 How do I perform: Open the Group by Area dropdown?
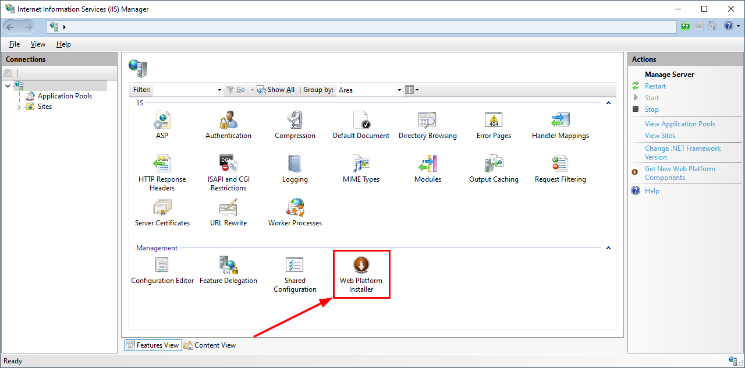point(399,90)
